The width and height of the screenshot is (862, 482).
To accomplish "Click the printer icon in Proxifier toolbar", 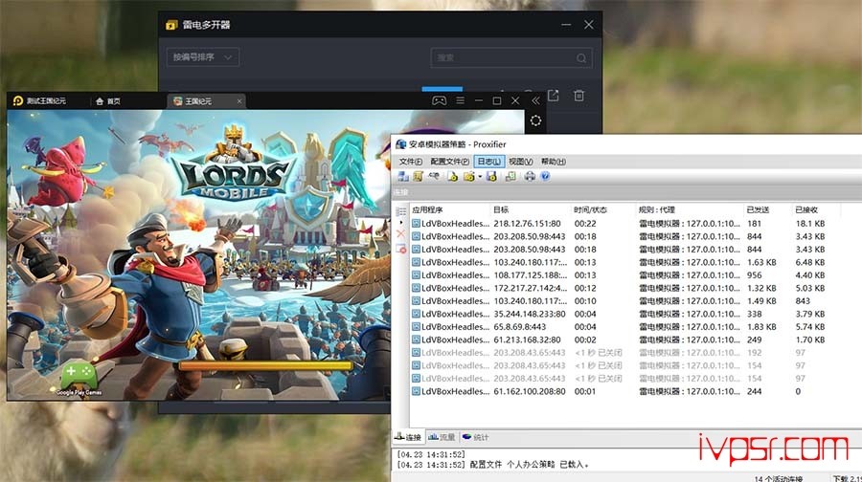I will pyautogui.click(x=530, y=176).
